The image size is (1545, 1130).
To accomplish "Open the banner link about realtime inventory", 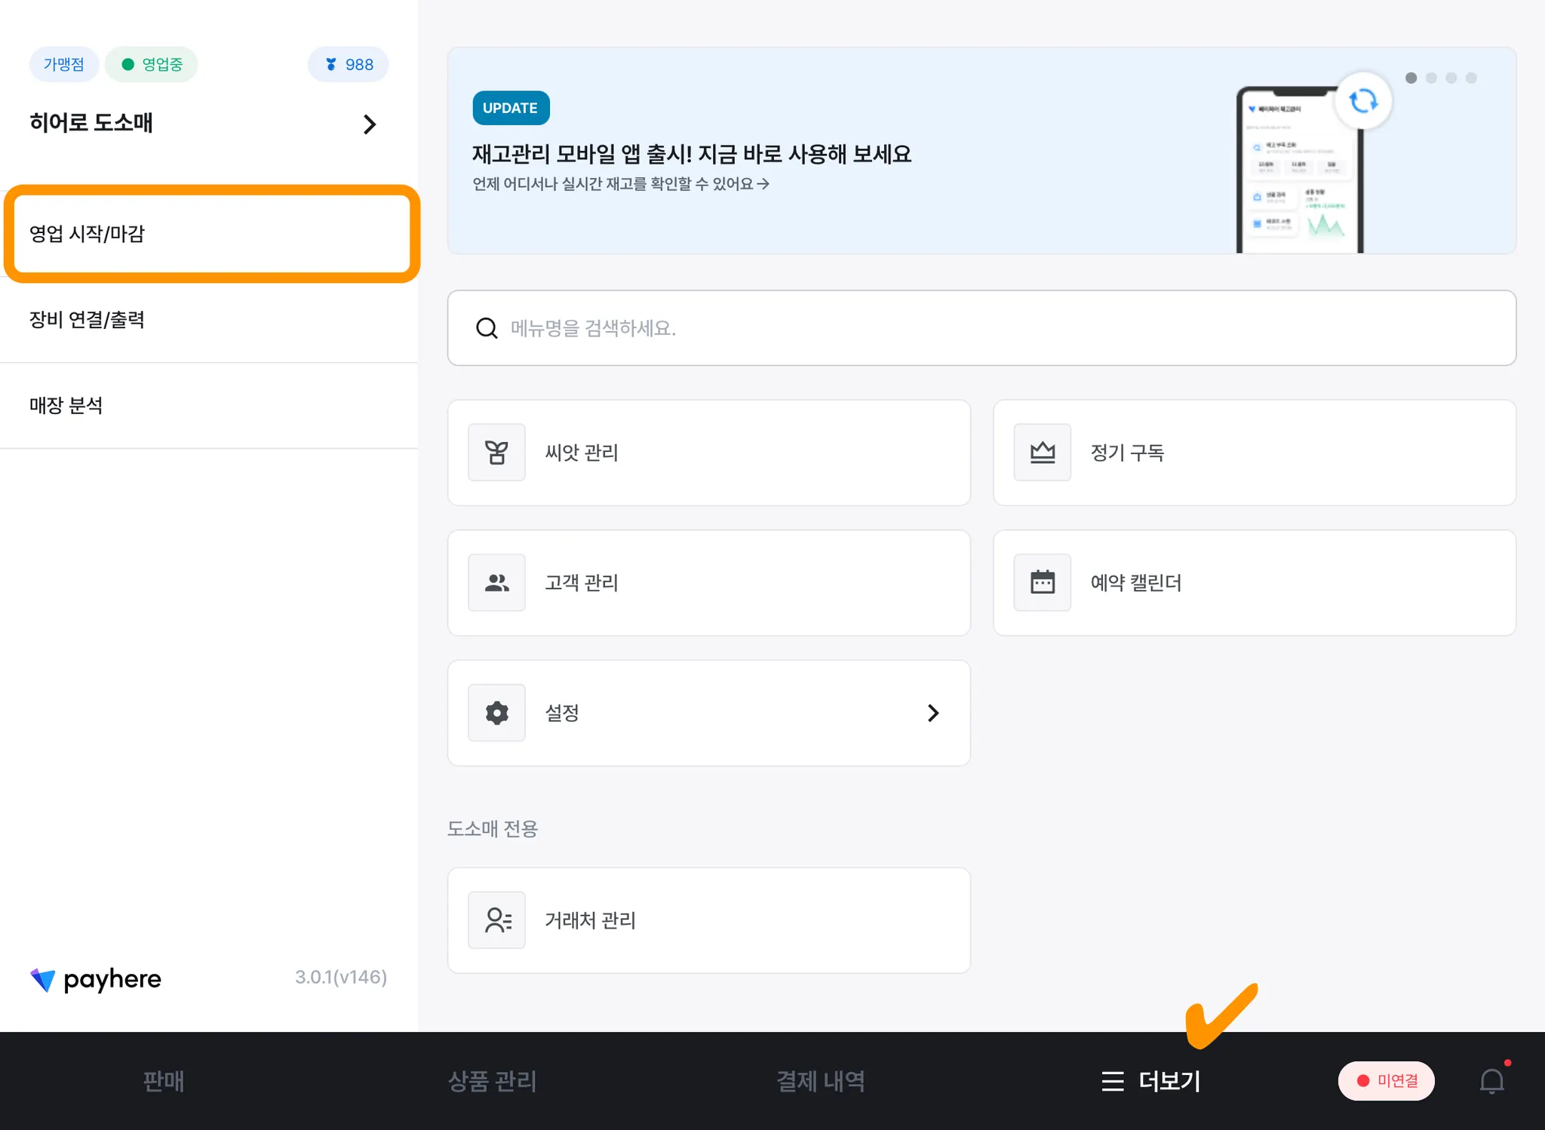I will (x=620, y=184).
